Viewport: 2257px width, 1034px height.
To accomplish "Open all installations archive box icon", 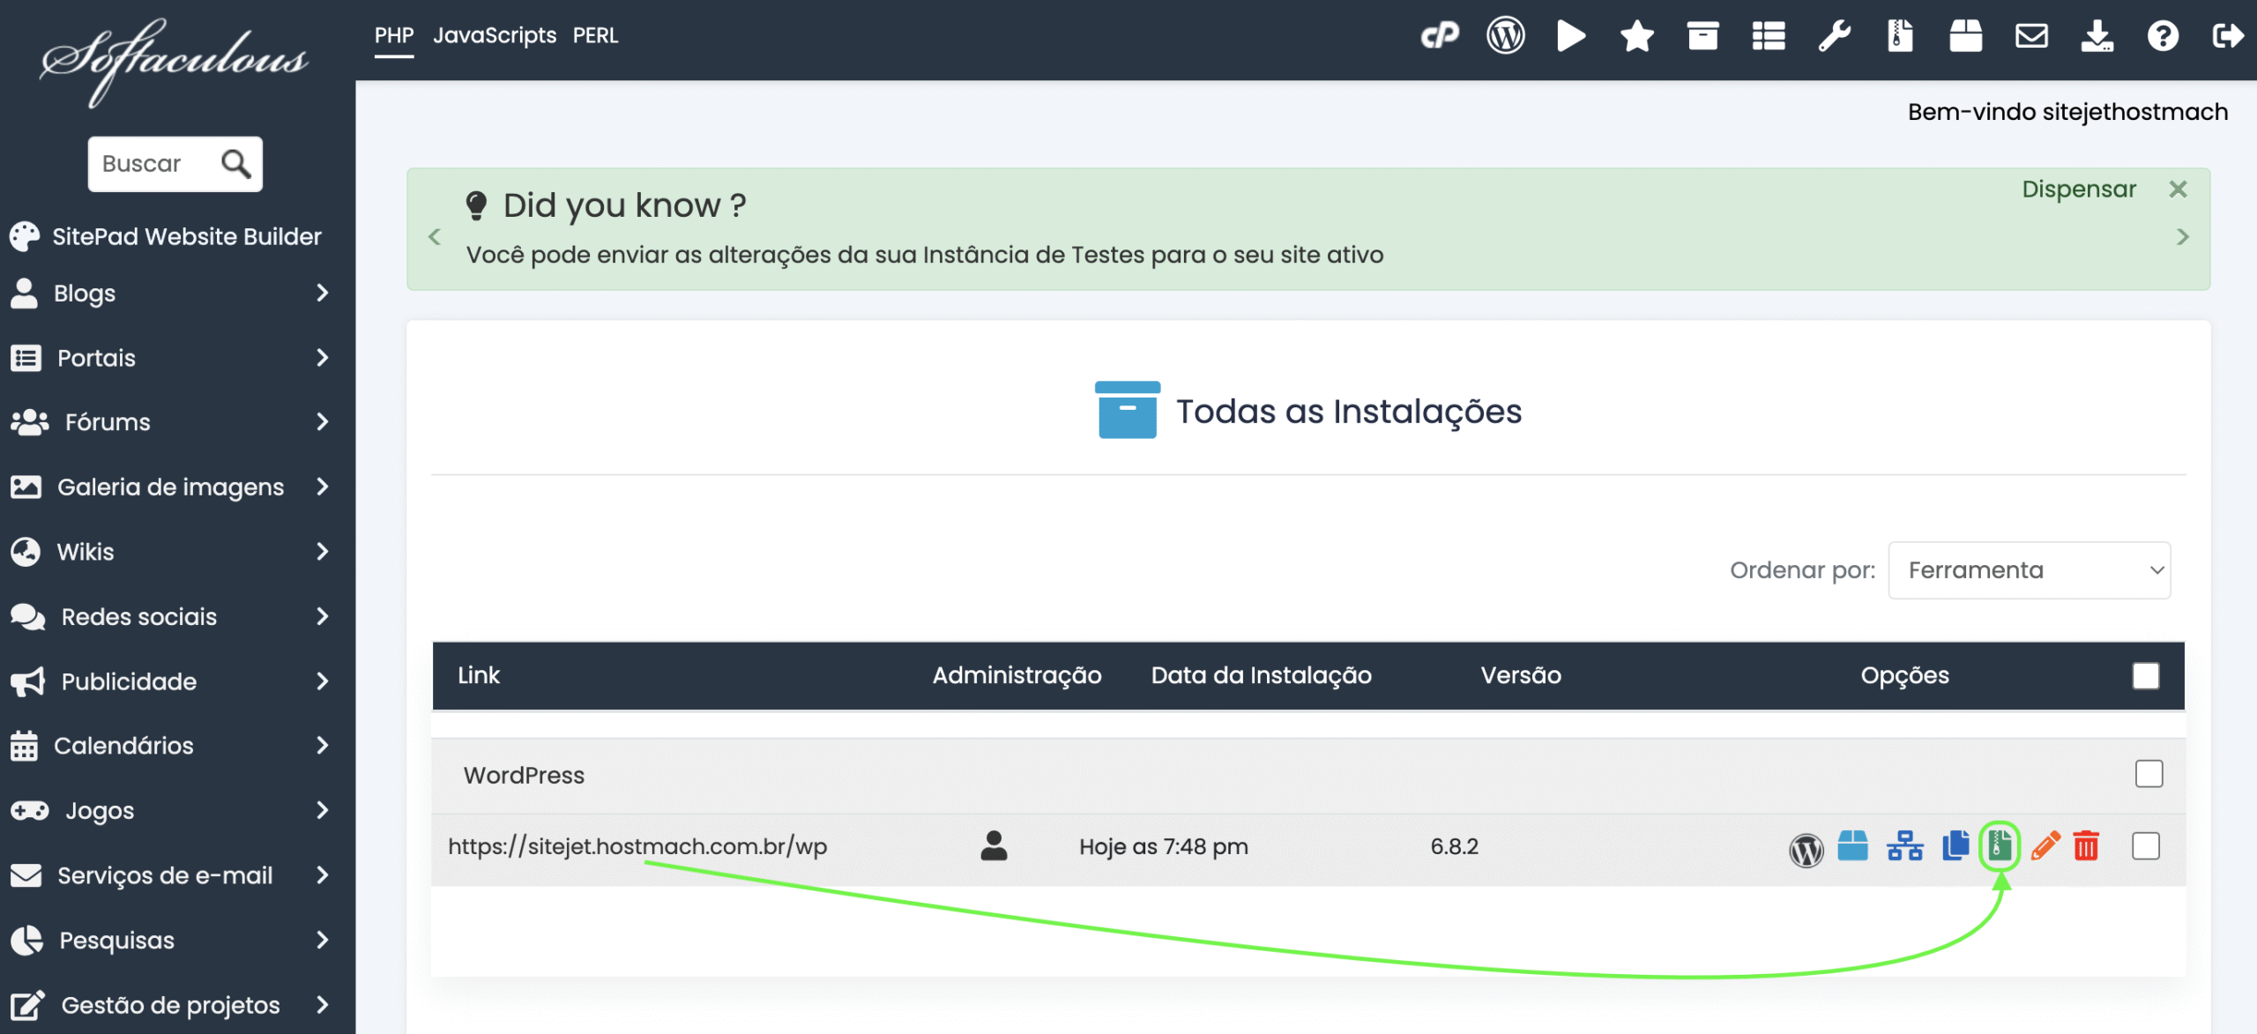I will [1702, 36].
